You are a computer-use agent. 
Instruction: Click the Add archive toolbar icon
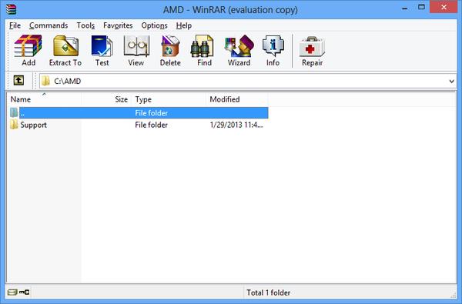[x=28, y=51]
